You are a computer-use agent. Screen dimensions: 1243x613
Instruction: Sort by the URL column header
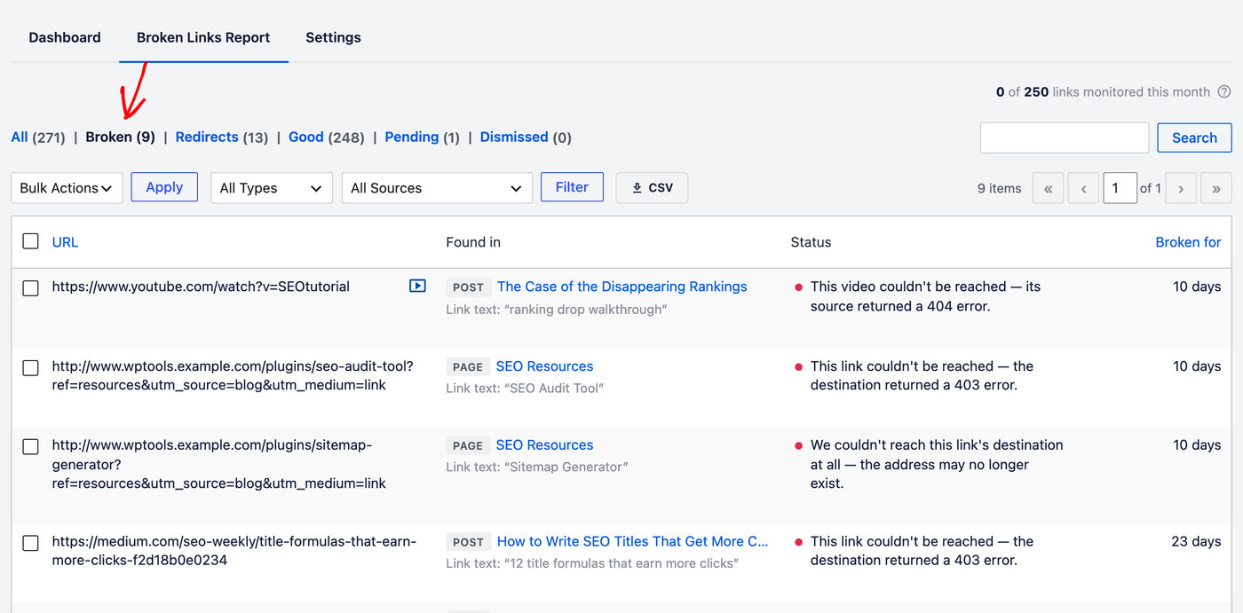click(x=65, y=242)
